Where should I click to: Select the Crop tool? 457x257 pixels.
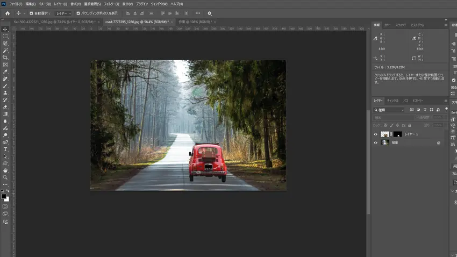tap(5, 58)
